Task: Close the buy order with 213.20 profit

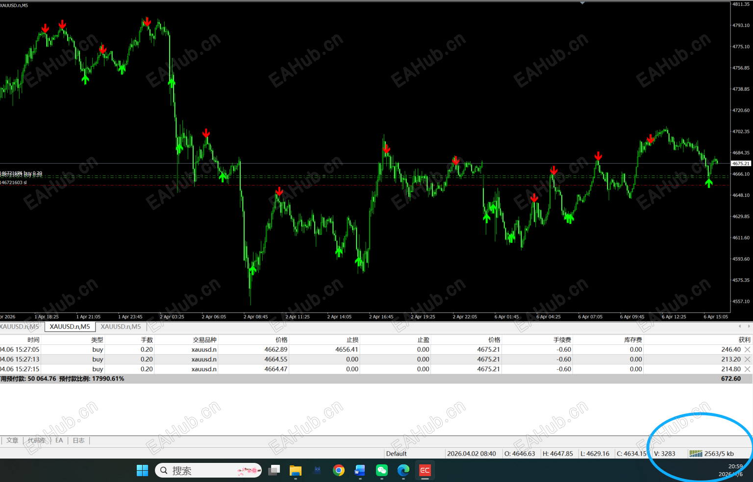Action: (x=747, y=359)
